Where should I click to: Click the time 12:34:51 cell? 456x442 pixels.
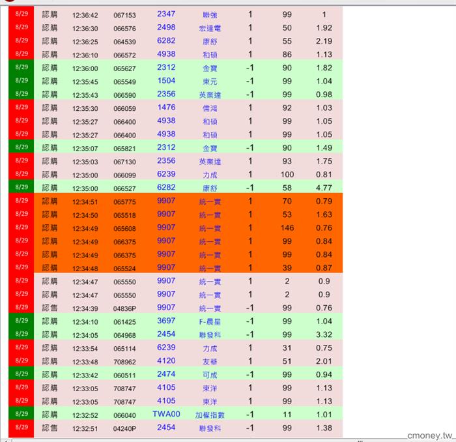pyautogui.click(x=85, y=201)
